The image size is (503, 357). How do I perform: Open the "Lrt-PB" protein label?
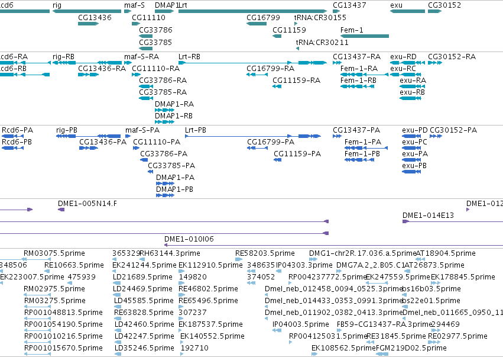[196, 130]
